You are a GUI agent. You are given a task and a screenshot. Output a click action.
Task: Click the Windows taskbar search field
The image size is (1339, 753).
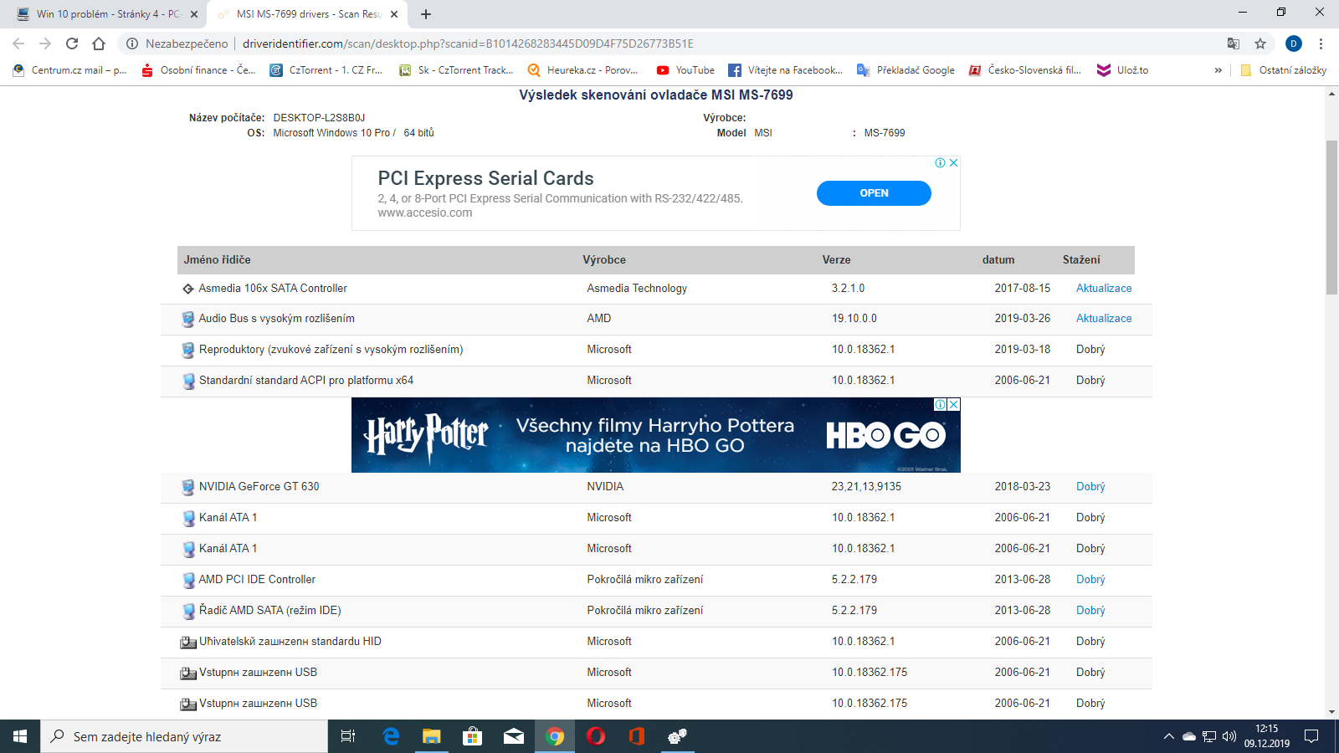point(184,736)
